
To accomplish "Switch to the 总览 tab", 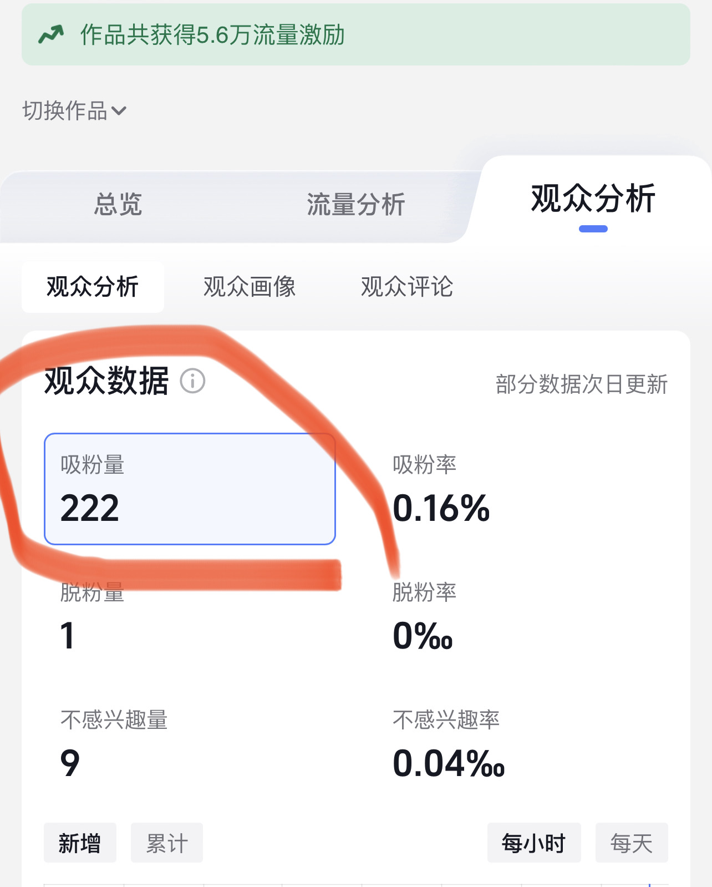I will coord(118,204).
